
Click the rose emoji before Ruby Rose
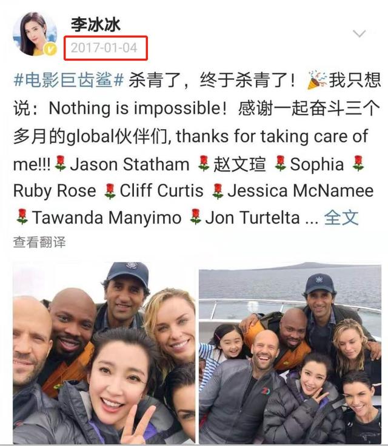pos(358,163)
